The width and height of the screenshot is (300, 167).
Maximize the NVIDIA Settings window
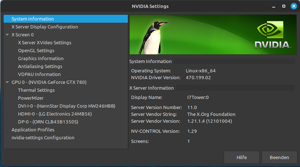[x=284, y=6]
